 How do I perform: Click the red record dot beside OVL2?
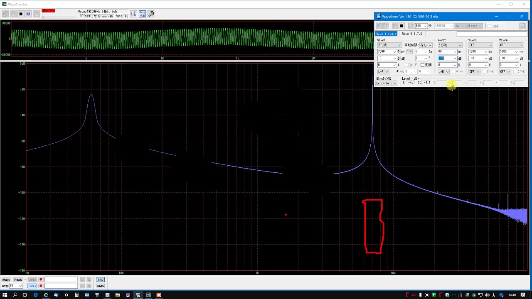[x=41, y=286]
